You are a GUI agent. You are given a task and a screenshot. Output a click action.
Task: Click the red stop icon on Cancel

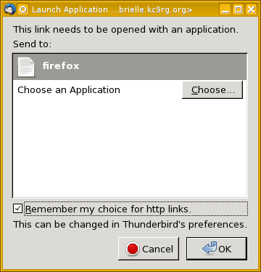(133, 249)
